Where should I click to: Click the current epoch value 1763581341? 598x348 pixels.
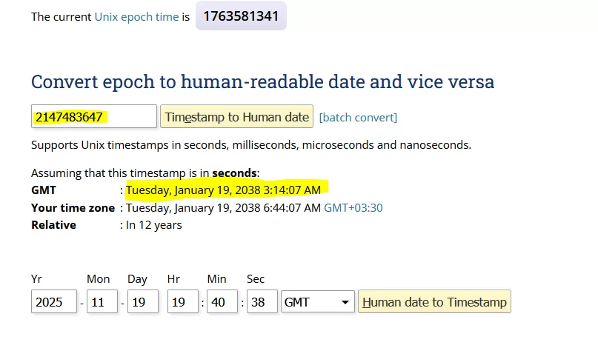click(x=241, y=16)
